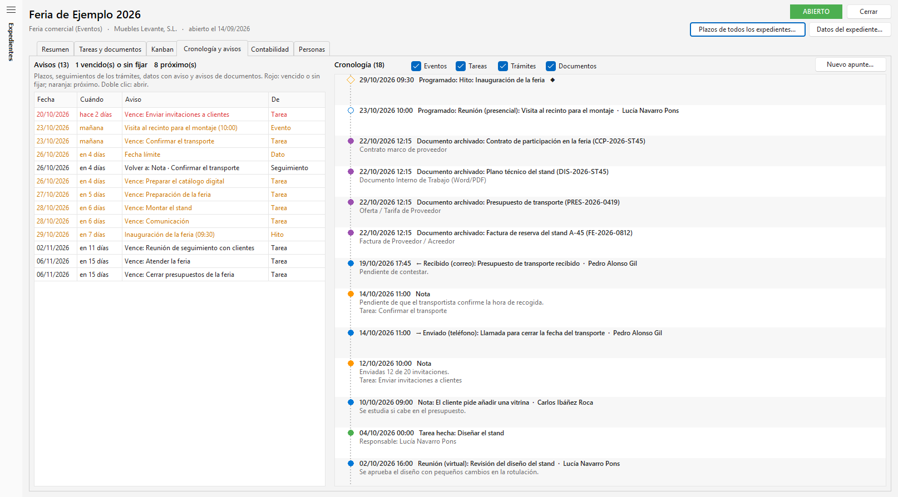Open the hamburger menu icon
The height and width of the screenshot is (497, 898).
[11, 10]
